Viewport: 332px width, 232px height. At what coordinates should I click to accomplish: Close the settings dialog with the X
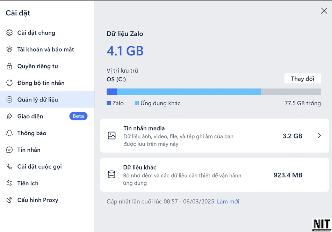[324, 10]
